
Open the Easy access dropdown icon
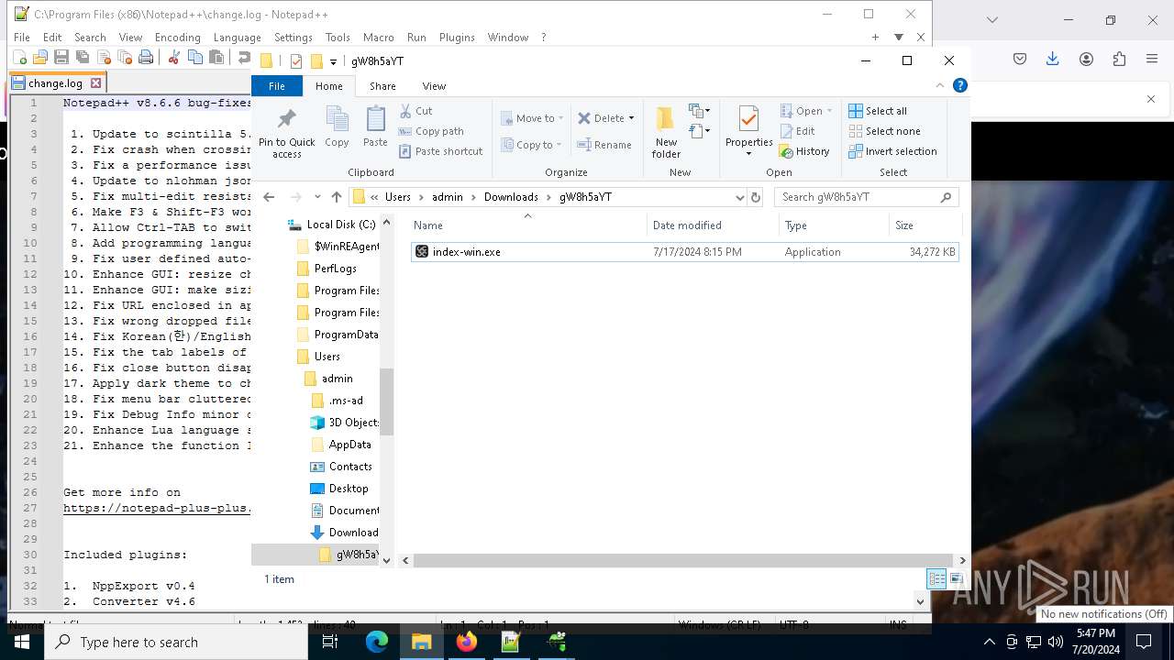point(700,131)
